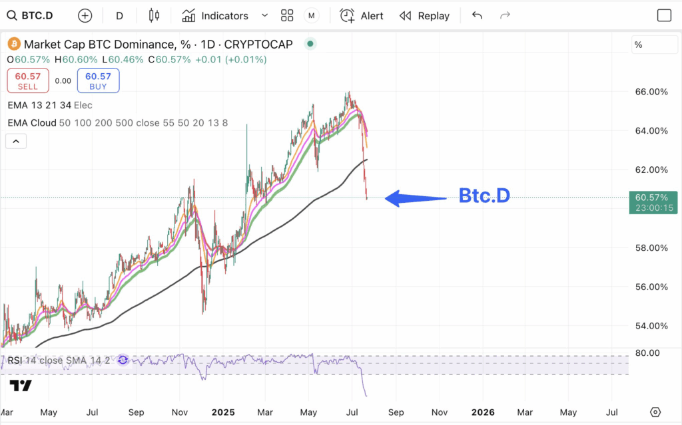Undo the last chart action
Image resolution: width=682 pixels, height=425 pixels.
[477, 16]
